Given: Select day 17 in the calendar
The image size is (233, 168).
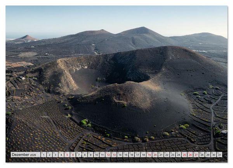Looking at the screenshot, I should pyautogui.click(x=137, y=155).
